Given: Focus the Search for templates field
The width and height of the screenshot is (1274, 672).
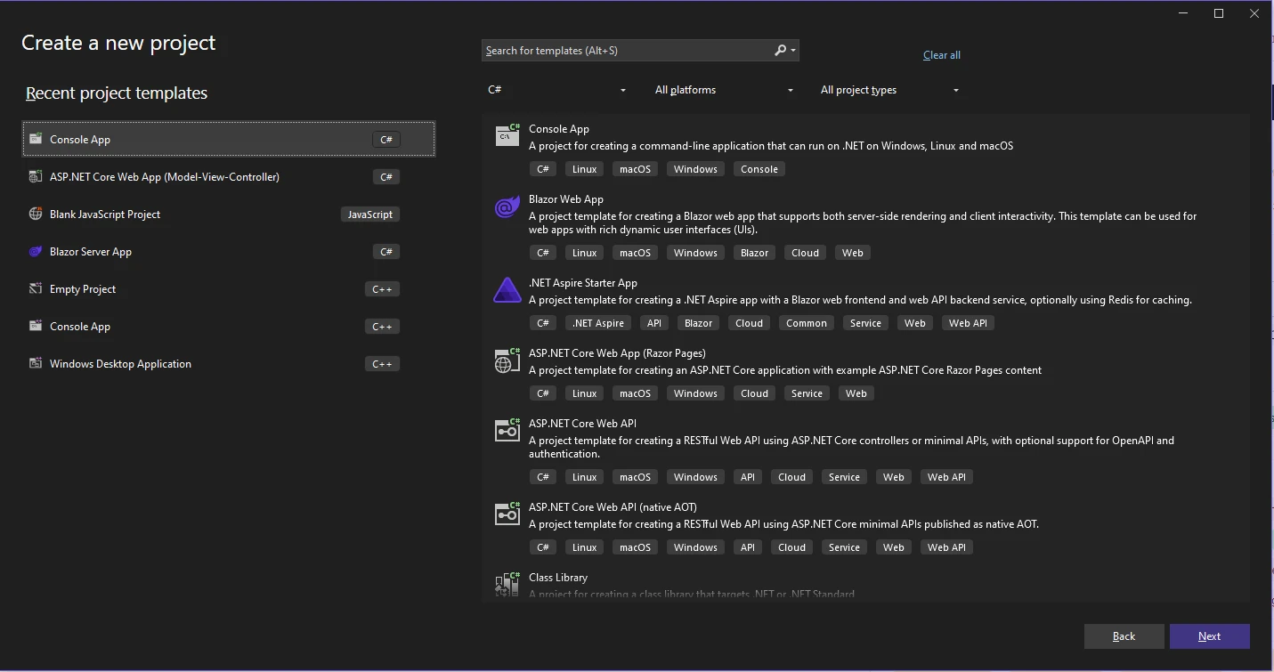Looking at the screenshot, I should 626,51.
